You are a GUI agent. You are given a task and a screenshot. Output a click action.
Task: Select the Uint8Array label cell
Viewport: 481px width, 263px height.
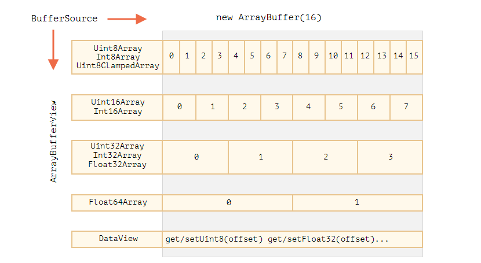[x=118, y=49]
